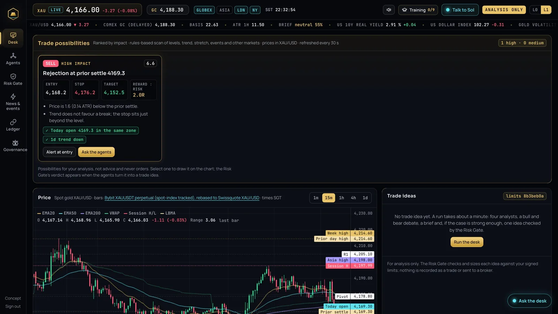Click the LDN session badge
Screen dimensions: 558x314
click(241, 10)
